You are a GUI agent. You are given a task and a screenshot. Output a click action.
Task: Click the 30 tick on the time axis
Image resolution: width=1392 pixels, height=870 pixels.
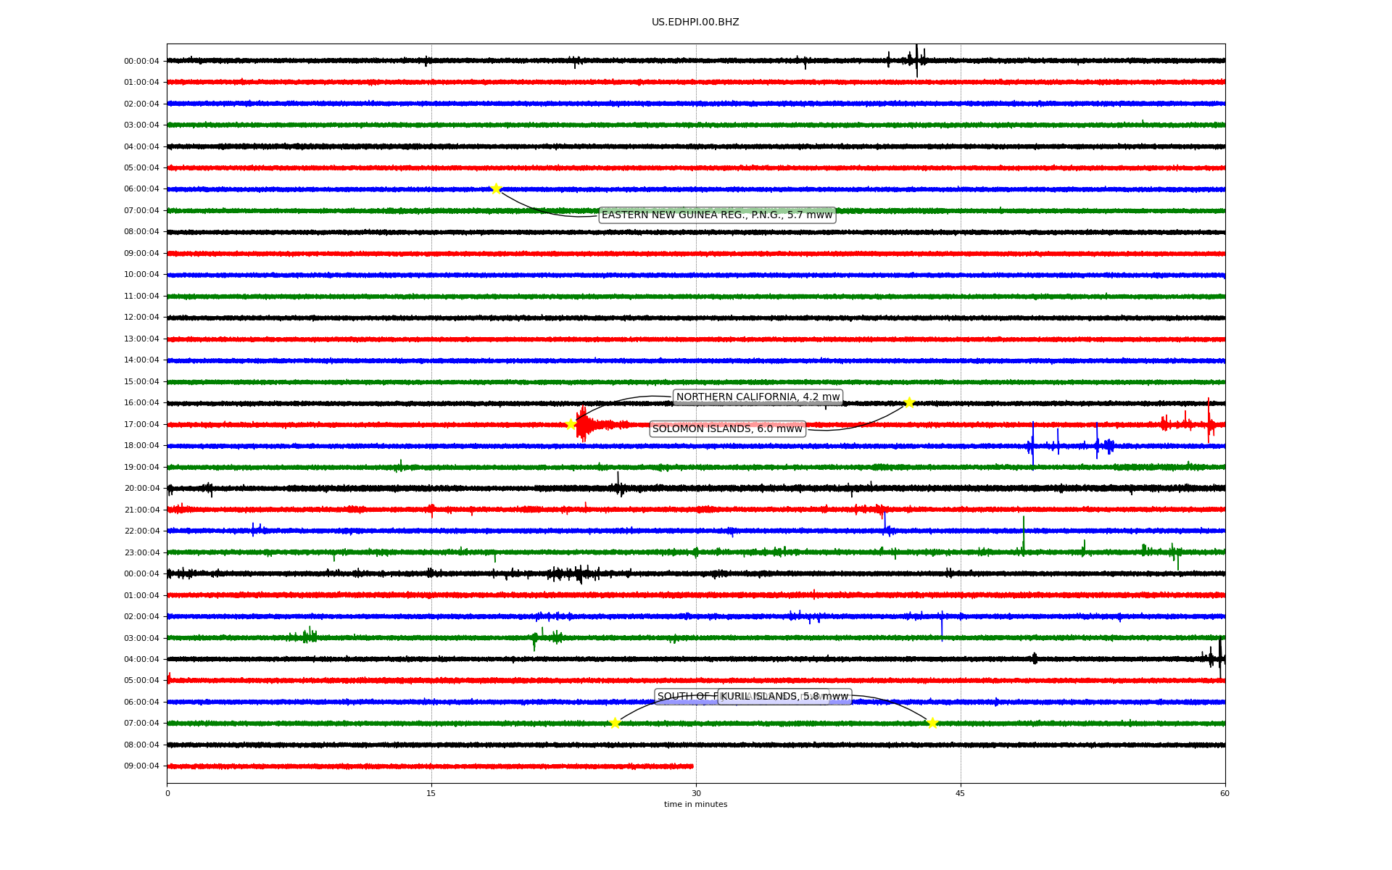pos(696,793)
